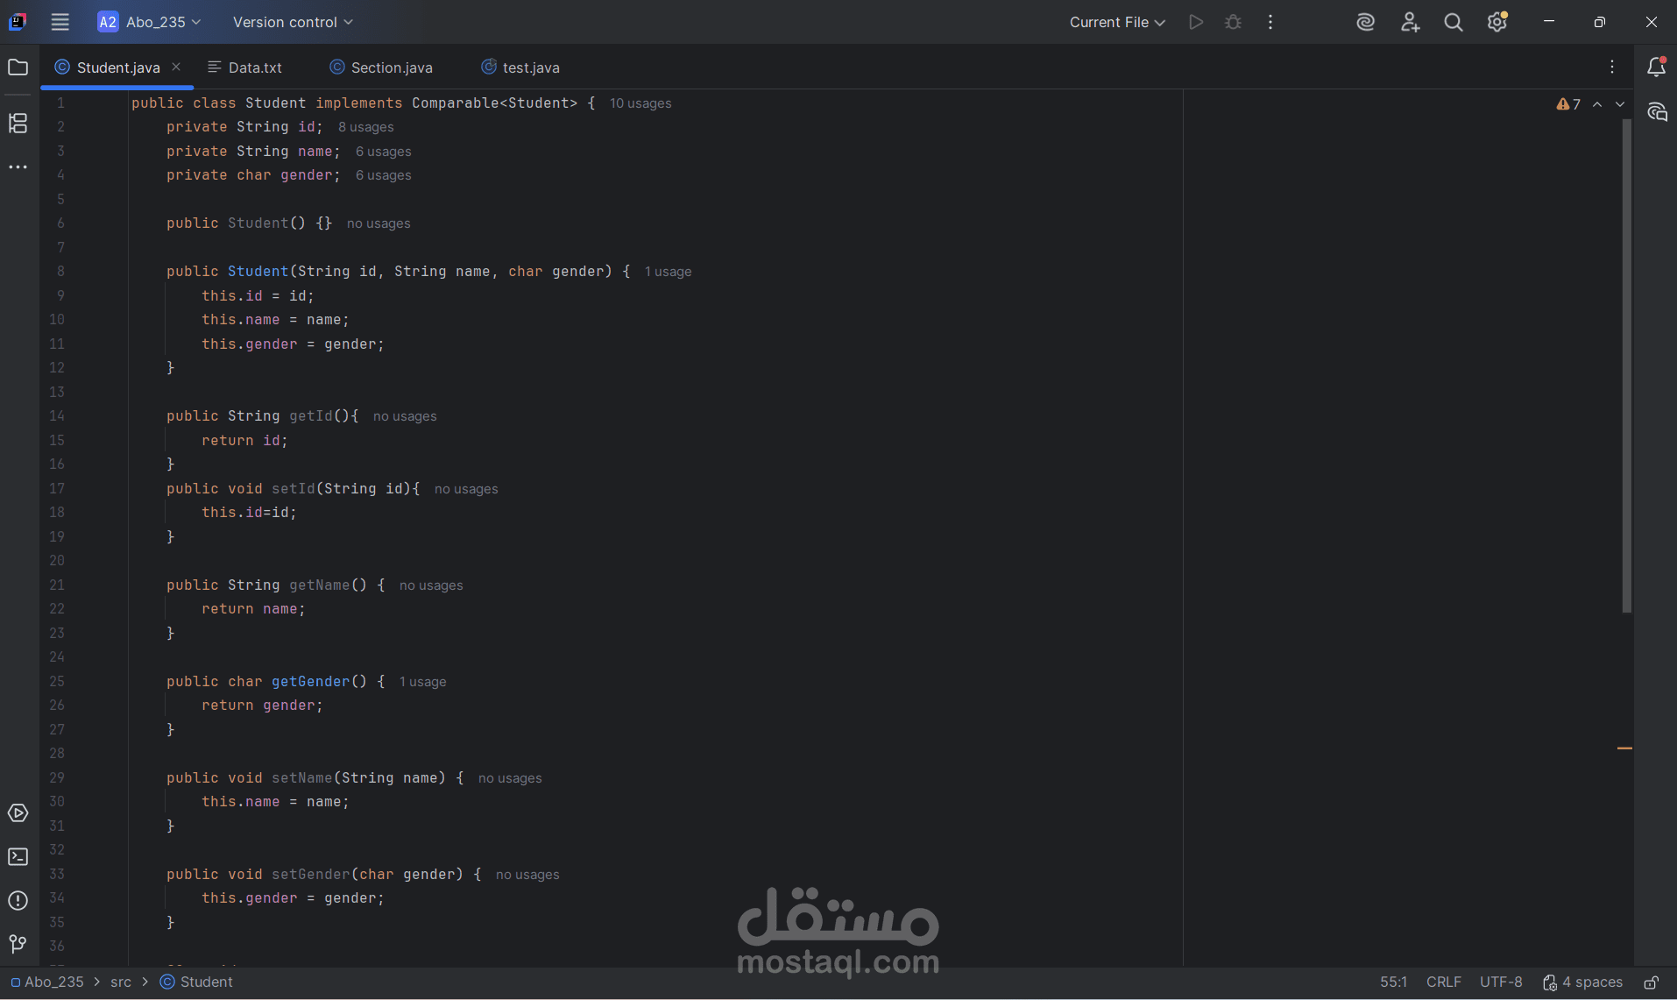Open the Project tool window
This screenshot has height=1000, width=1677.
point(18,67)
